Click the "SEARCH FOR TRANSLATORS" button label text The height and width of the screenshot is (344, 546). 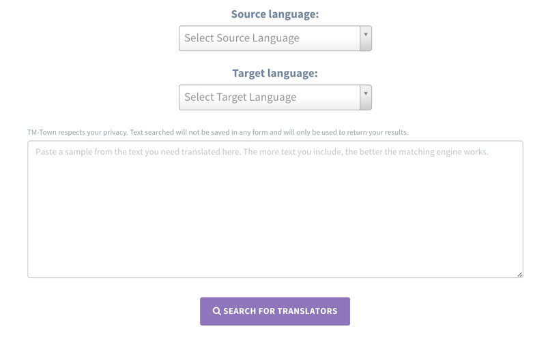pyautogui.click(x=280, y=311)
